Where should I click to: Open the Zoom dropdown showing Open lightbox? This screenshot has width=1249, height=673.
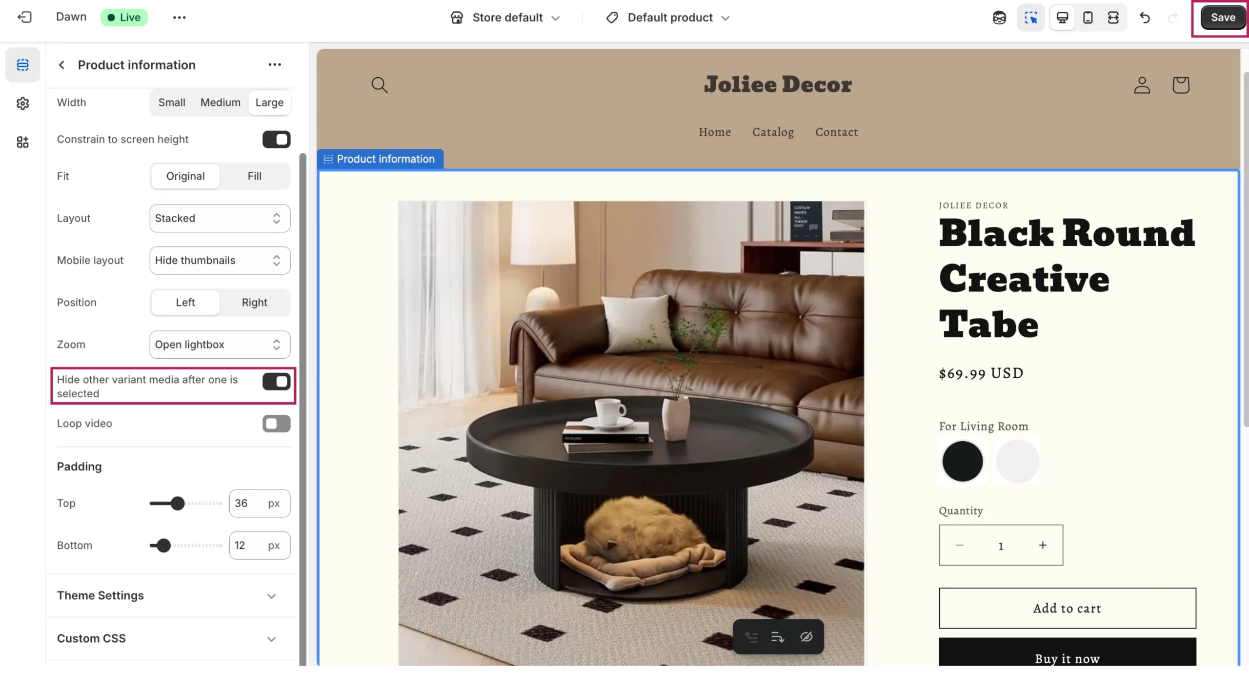(x=220, y=345)
